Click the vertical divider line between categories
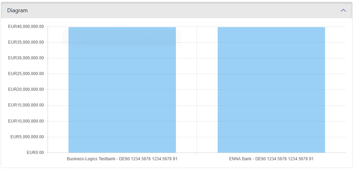The height and width of the screenshot is (169, 354). pyautogui.click(x=197, y=90)
